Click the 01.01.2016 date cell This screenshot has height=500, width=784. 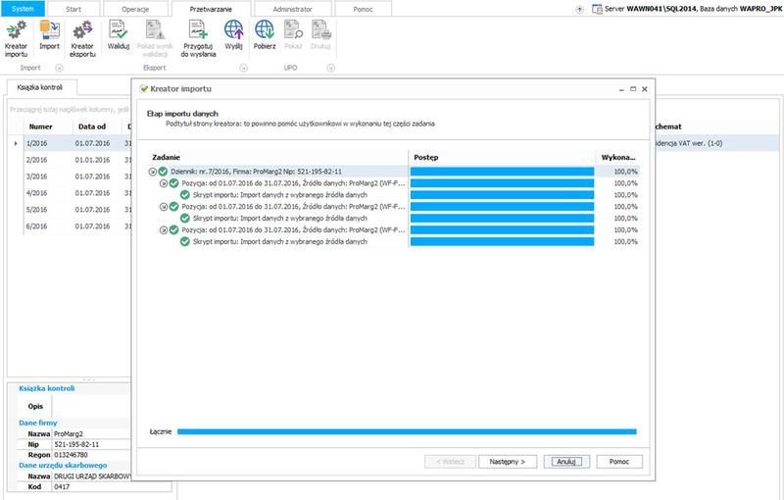tap(92, 160)
